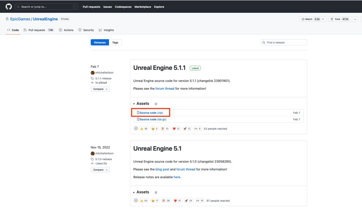Go to Marketplace in top navigation
Image resolution: width=362 pixels, height=211 pixels.
coord(143,7)
